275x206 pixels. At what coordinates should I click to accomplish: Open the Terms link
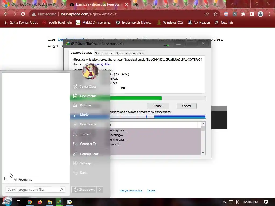point(151,190)
